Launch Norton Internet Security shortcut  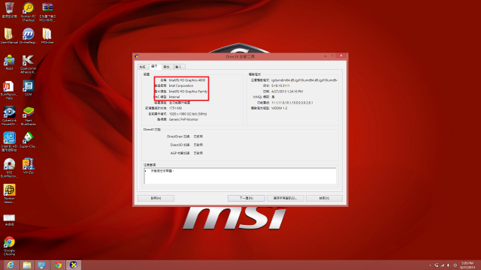click(x=9, y=193)
